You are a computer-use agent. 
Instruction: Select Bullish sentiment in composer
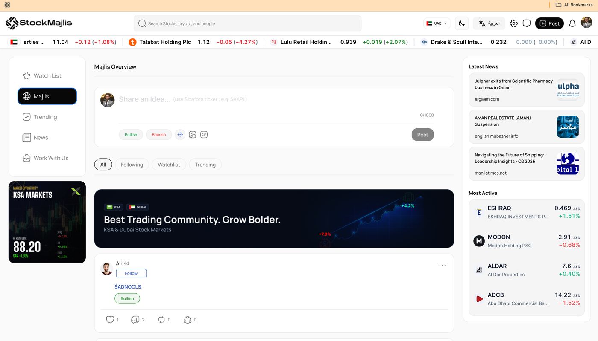131,135
